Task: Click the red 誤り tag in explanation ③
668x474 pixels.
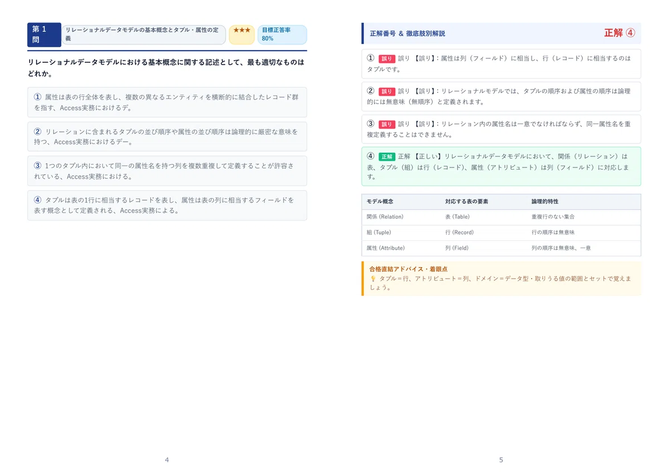Action: point(386,124)
